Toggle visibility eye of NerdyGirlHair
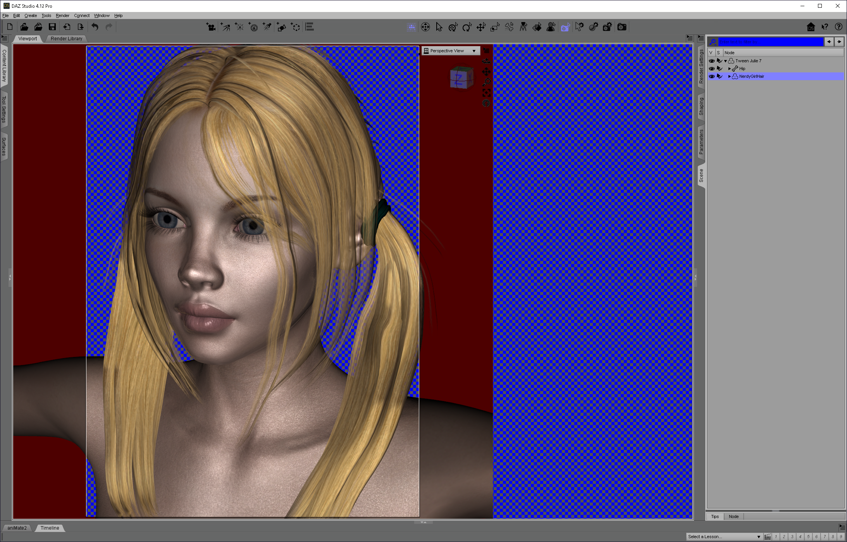The height and width of the screenshot is (542, 847). [x=711, y=76]
